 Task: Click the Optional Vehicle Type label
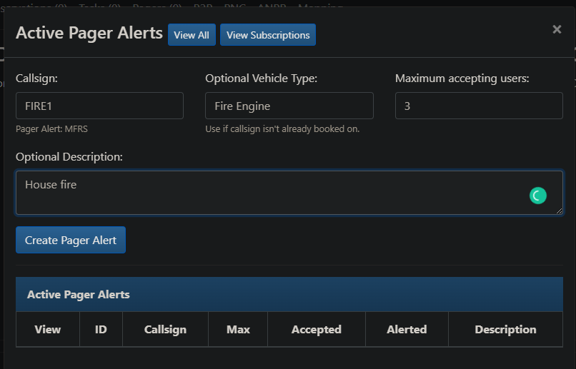point(261,79)
